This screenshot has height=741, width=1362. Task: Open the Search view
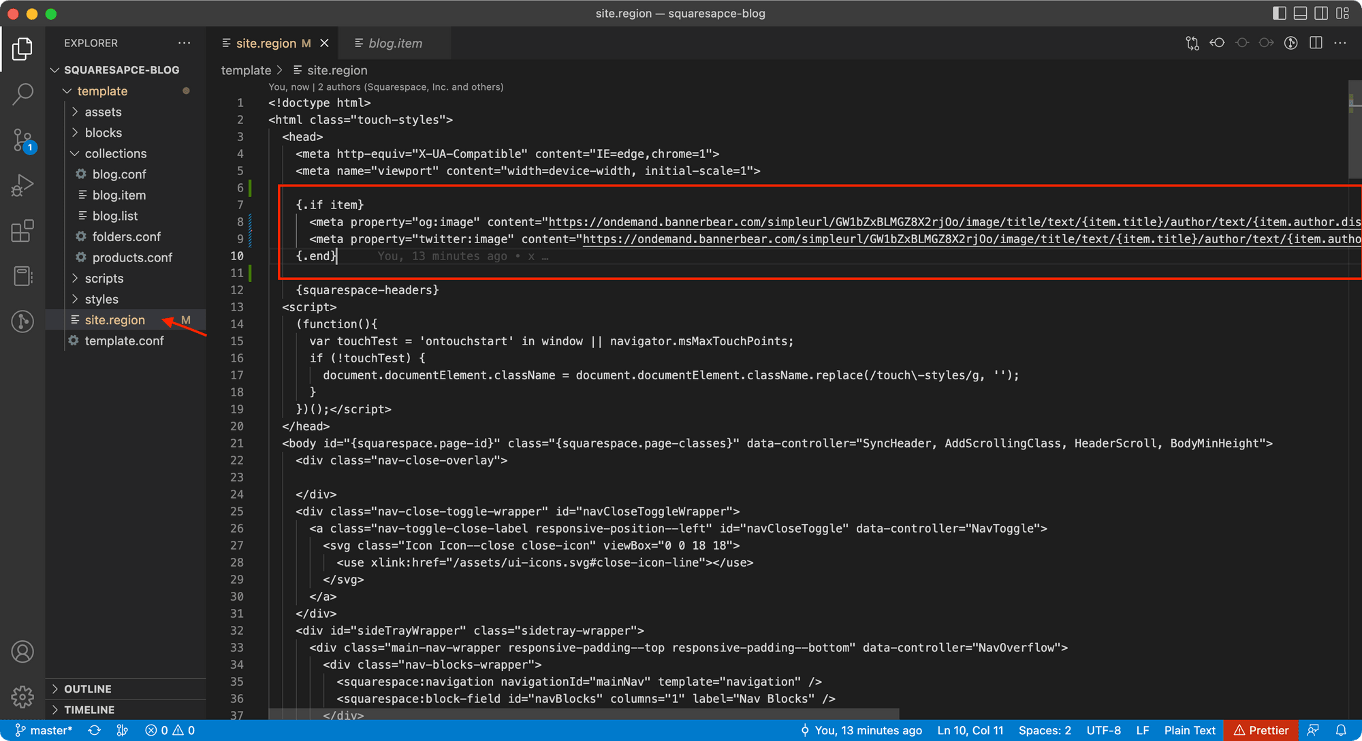click(x=22, y=94)
